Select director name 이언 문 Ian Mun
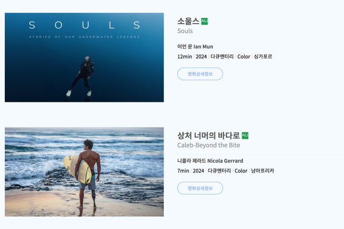 tap(195, 47)
